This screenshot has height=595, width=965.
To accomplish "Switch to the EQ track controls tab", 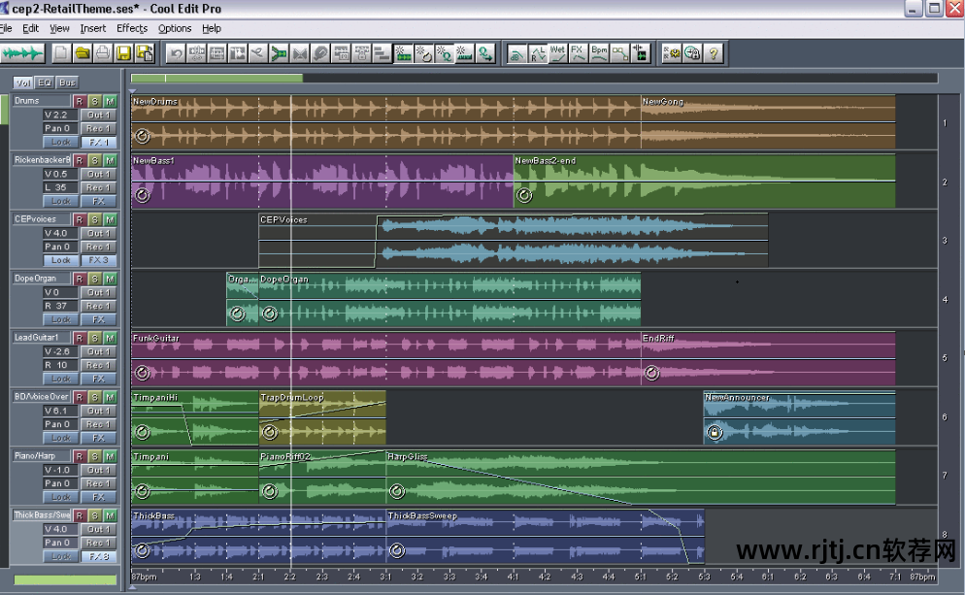I will point(45,83).
